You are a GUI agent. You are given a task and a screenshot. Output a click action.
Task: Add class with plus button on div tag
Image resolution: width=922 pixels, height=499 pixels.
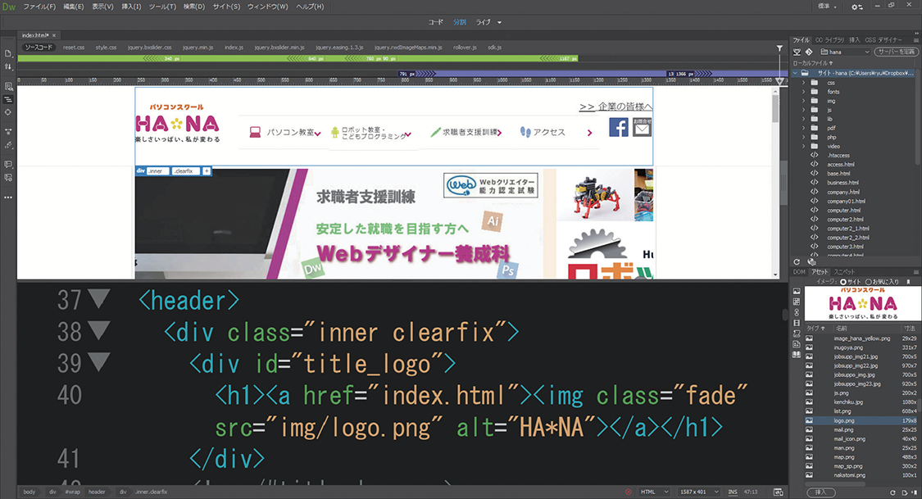(x=207, y=171)
